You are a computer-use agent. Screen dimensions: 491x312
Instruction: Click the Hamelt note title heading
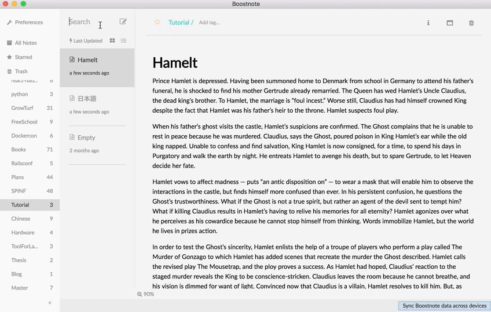tap(175, 62)
